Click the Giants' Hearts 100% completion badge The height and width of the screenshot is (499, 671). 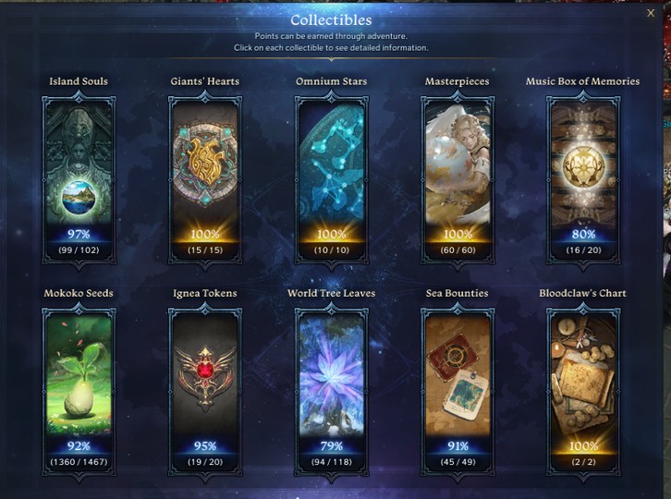point(205,234)
